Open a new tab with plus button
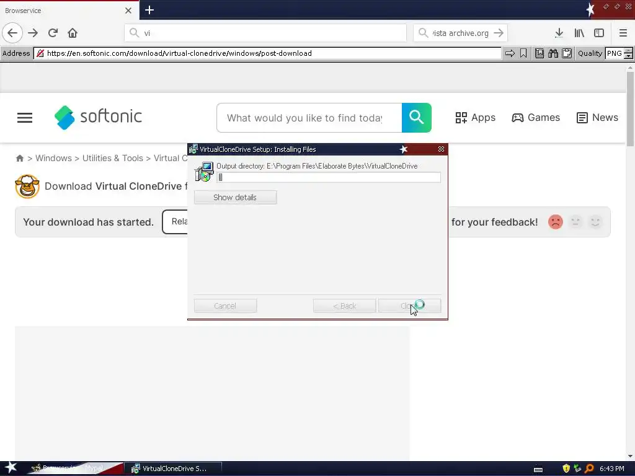 pyautogui.click(x=149, y=10)
